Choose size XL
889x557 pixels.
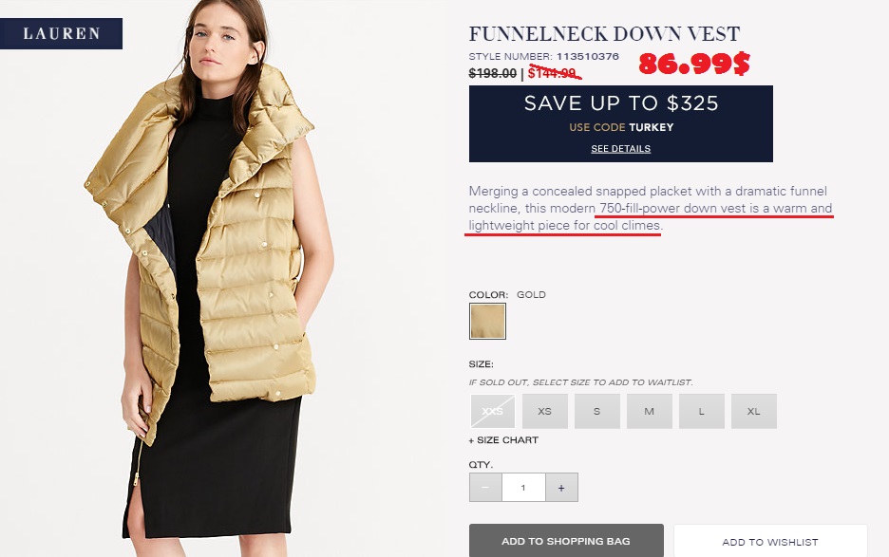click(753, 412)
